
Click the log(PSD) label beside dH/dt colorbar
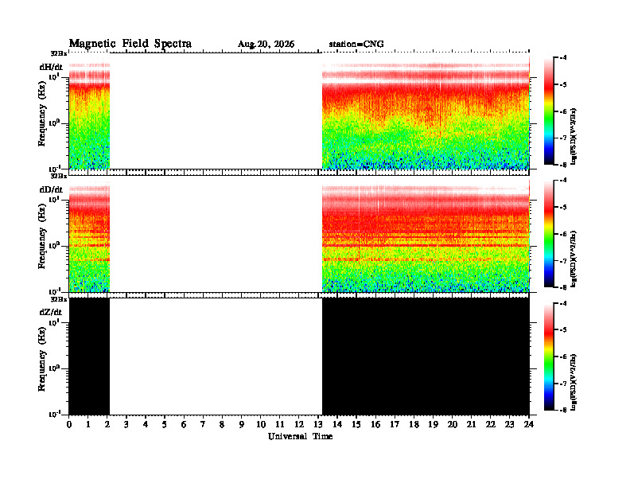pyautogui.click(x=574, y=137)
